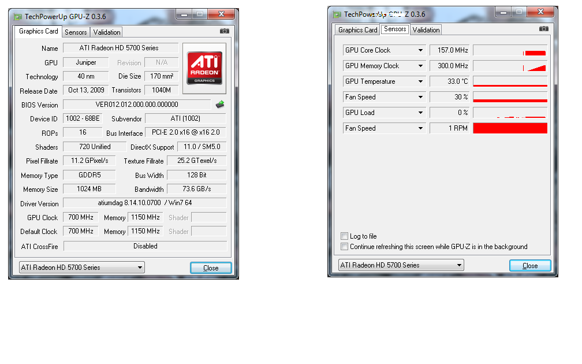Click Close button in the Sensors window
Image resolution: width=582 pixels, height=364 pixels.
tap(530, 266)
